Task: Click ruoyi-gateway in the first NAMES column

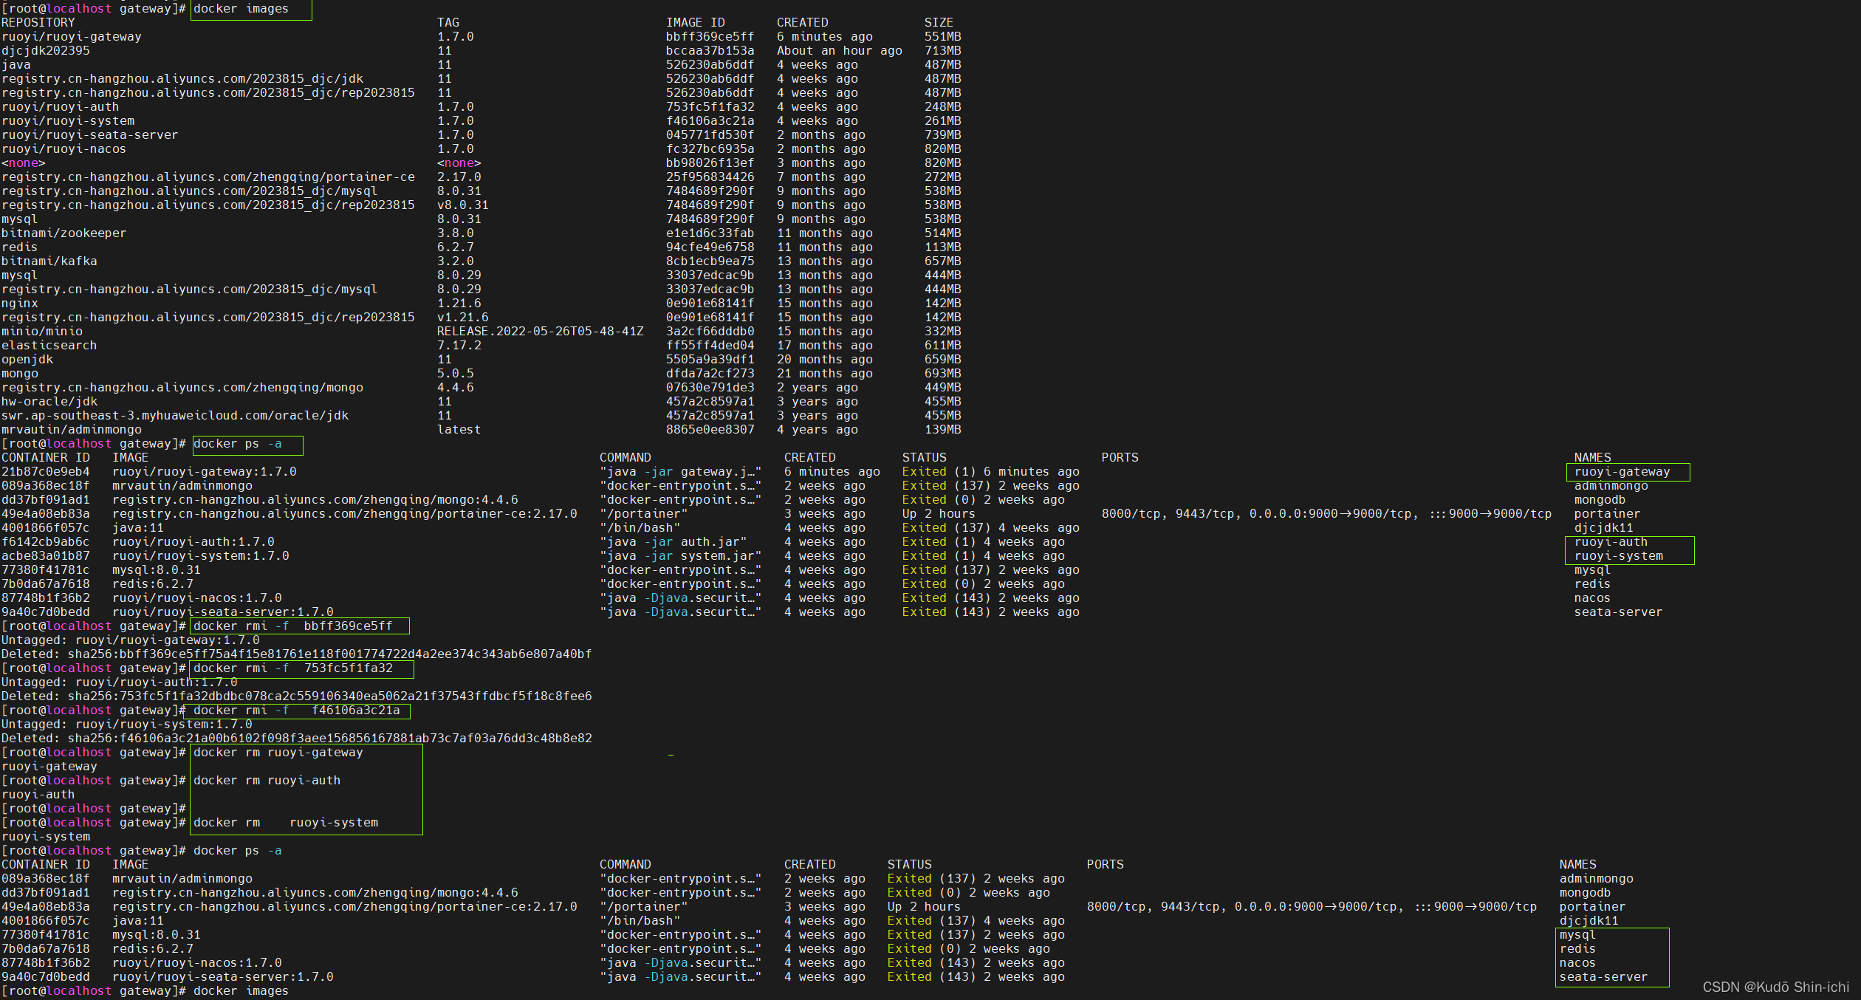Action: [1622, 472]
